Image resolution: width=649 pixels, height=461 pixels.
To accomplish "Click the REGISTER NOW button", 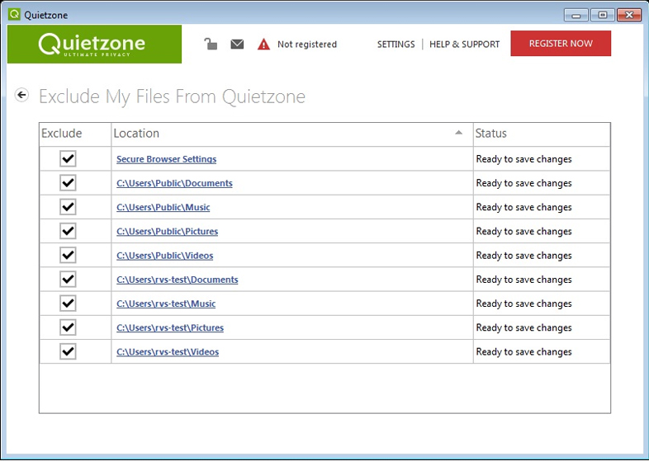I will [x=561, y=44].
